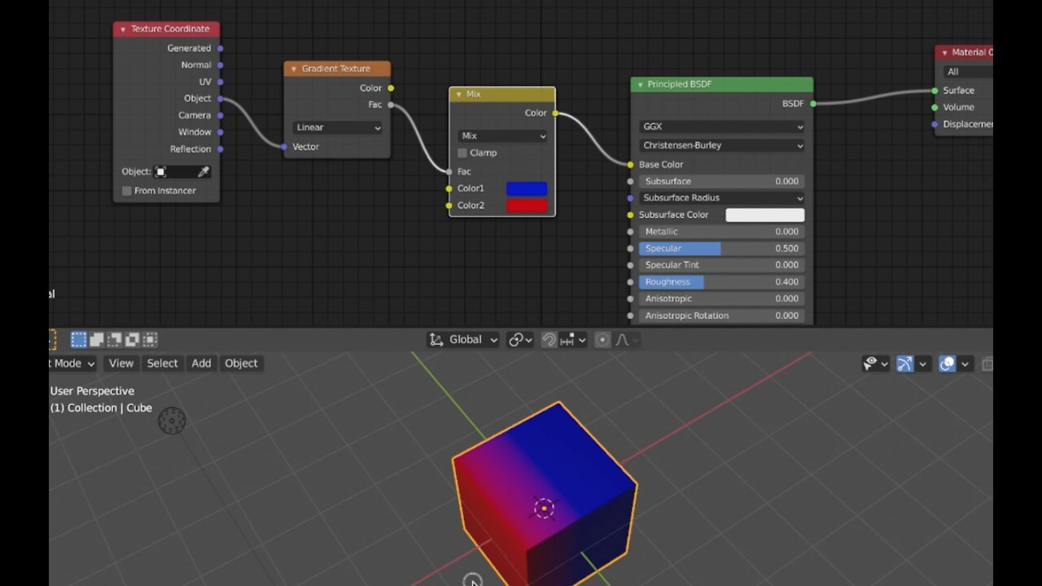Toggle the snap magnet icon
1042x586 pixels.
tap(549, 340)
